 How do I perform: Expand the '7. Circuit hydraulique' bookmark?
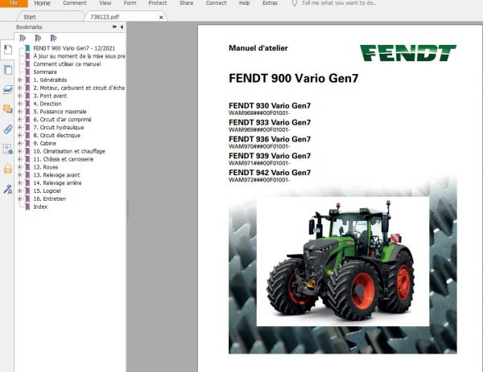tap(19, 128)
